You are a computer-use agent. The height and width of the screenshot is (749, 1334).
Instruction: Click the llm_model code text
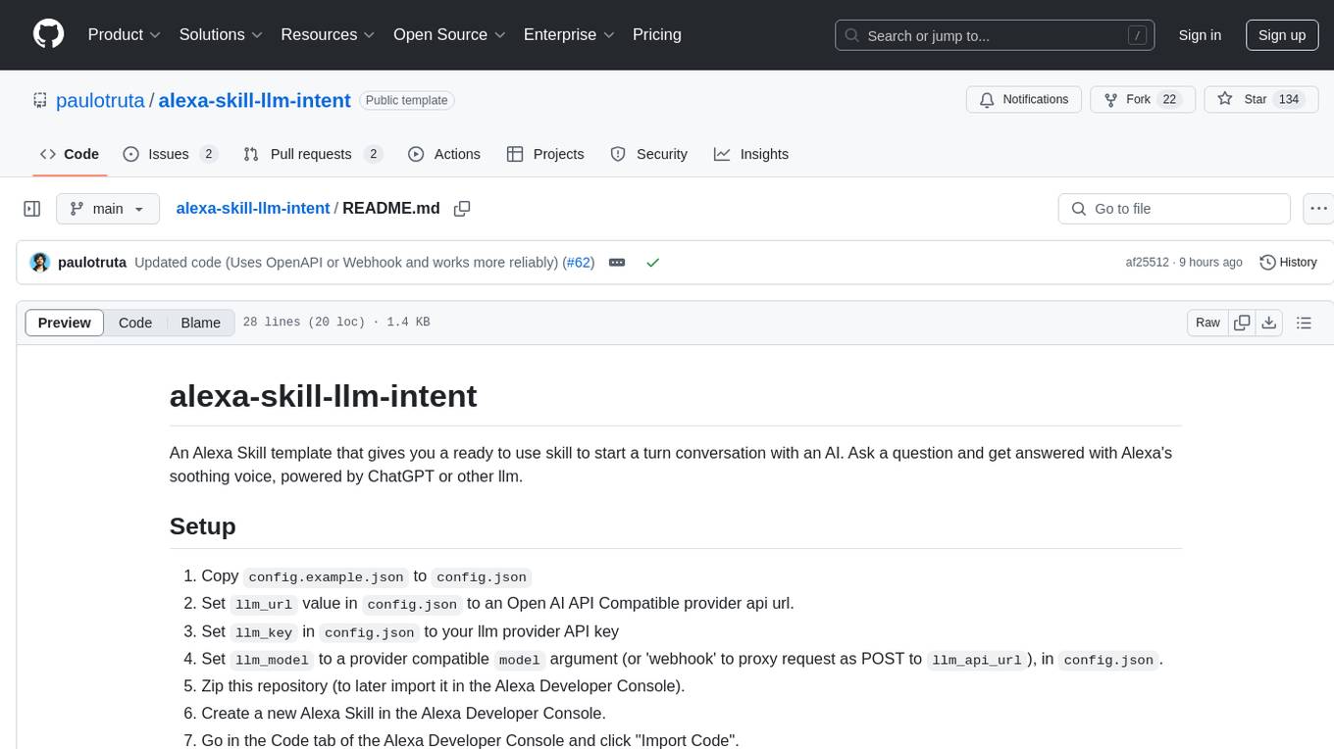point(272,660)
